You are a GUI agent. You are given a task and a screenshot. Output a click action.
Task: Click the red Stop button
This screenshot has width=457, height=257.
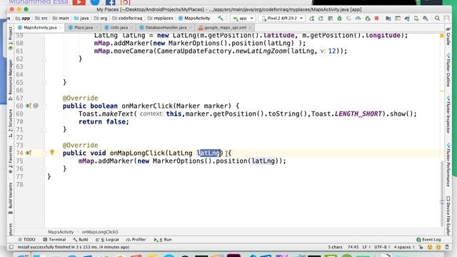pos(376,19)
